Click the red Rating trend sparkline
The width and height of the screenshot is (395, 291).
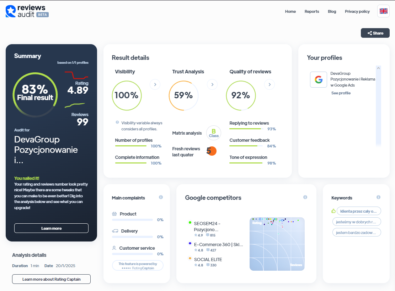(x=76, y=75)
